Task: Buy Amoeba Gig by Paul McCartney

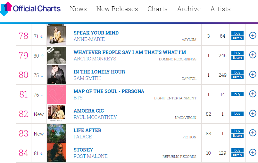Action: 237,114
